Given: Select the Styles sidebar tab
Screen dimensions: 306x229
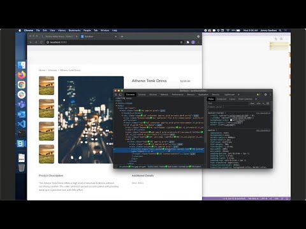Looking at the screenshot, I should point(211,99).
